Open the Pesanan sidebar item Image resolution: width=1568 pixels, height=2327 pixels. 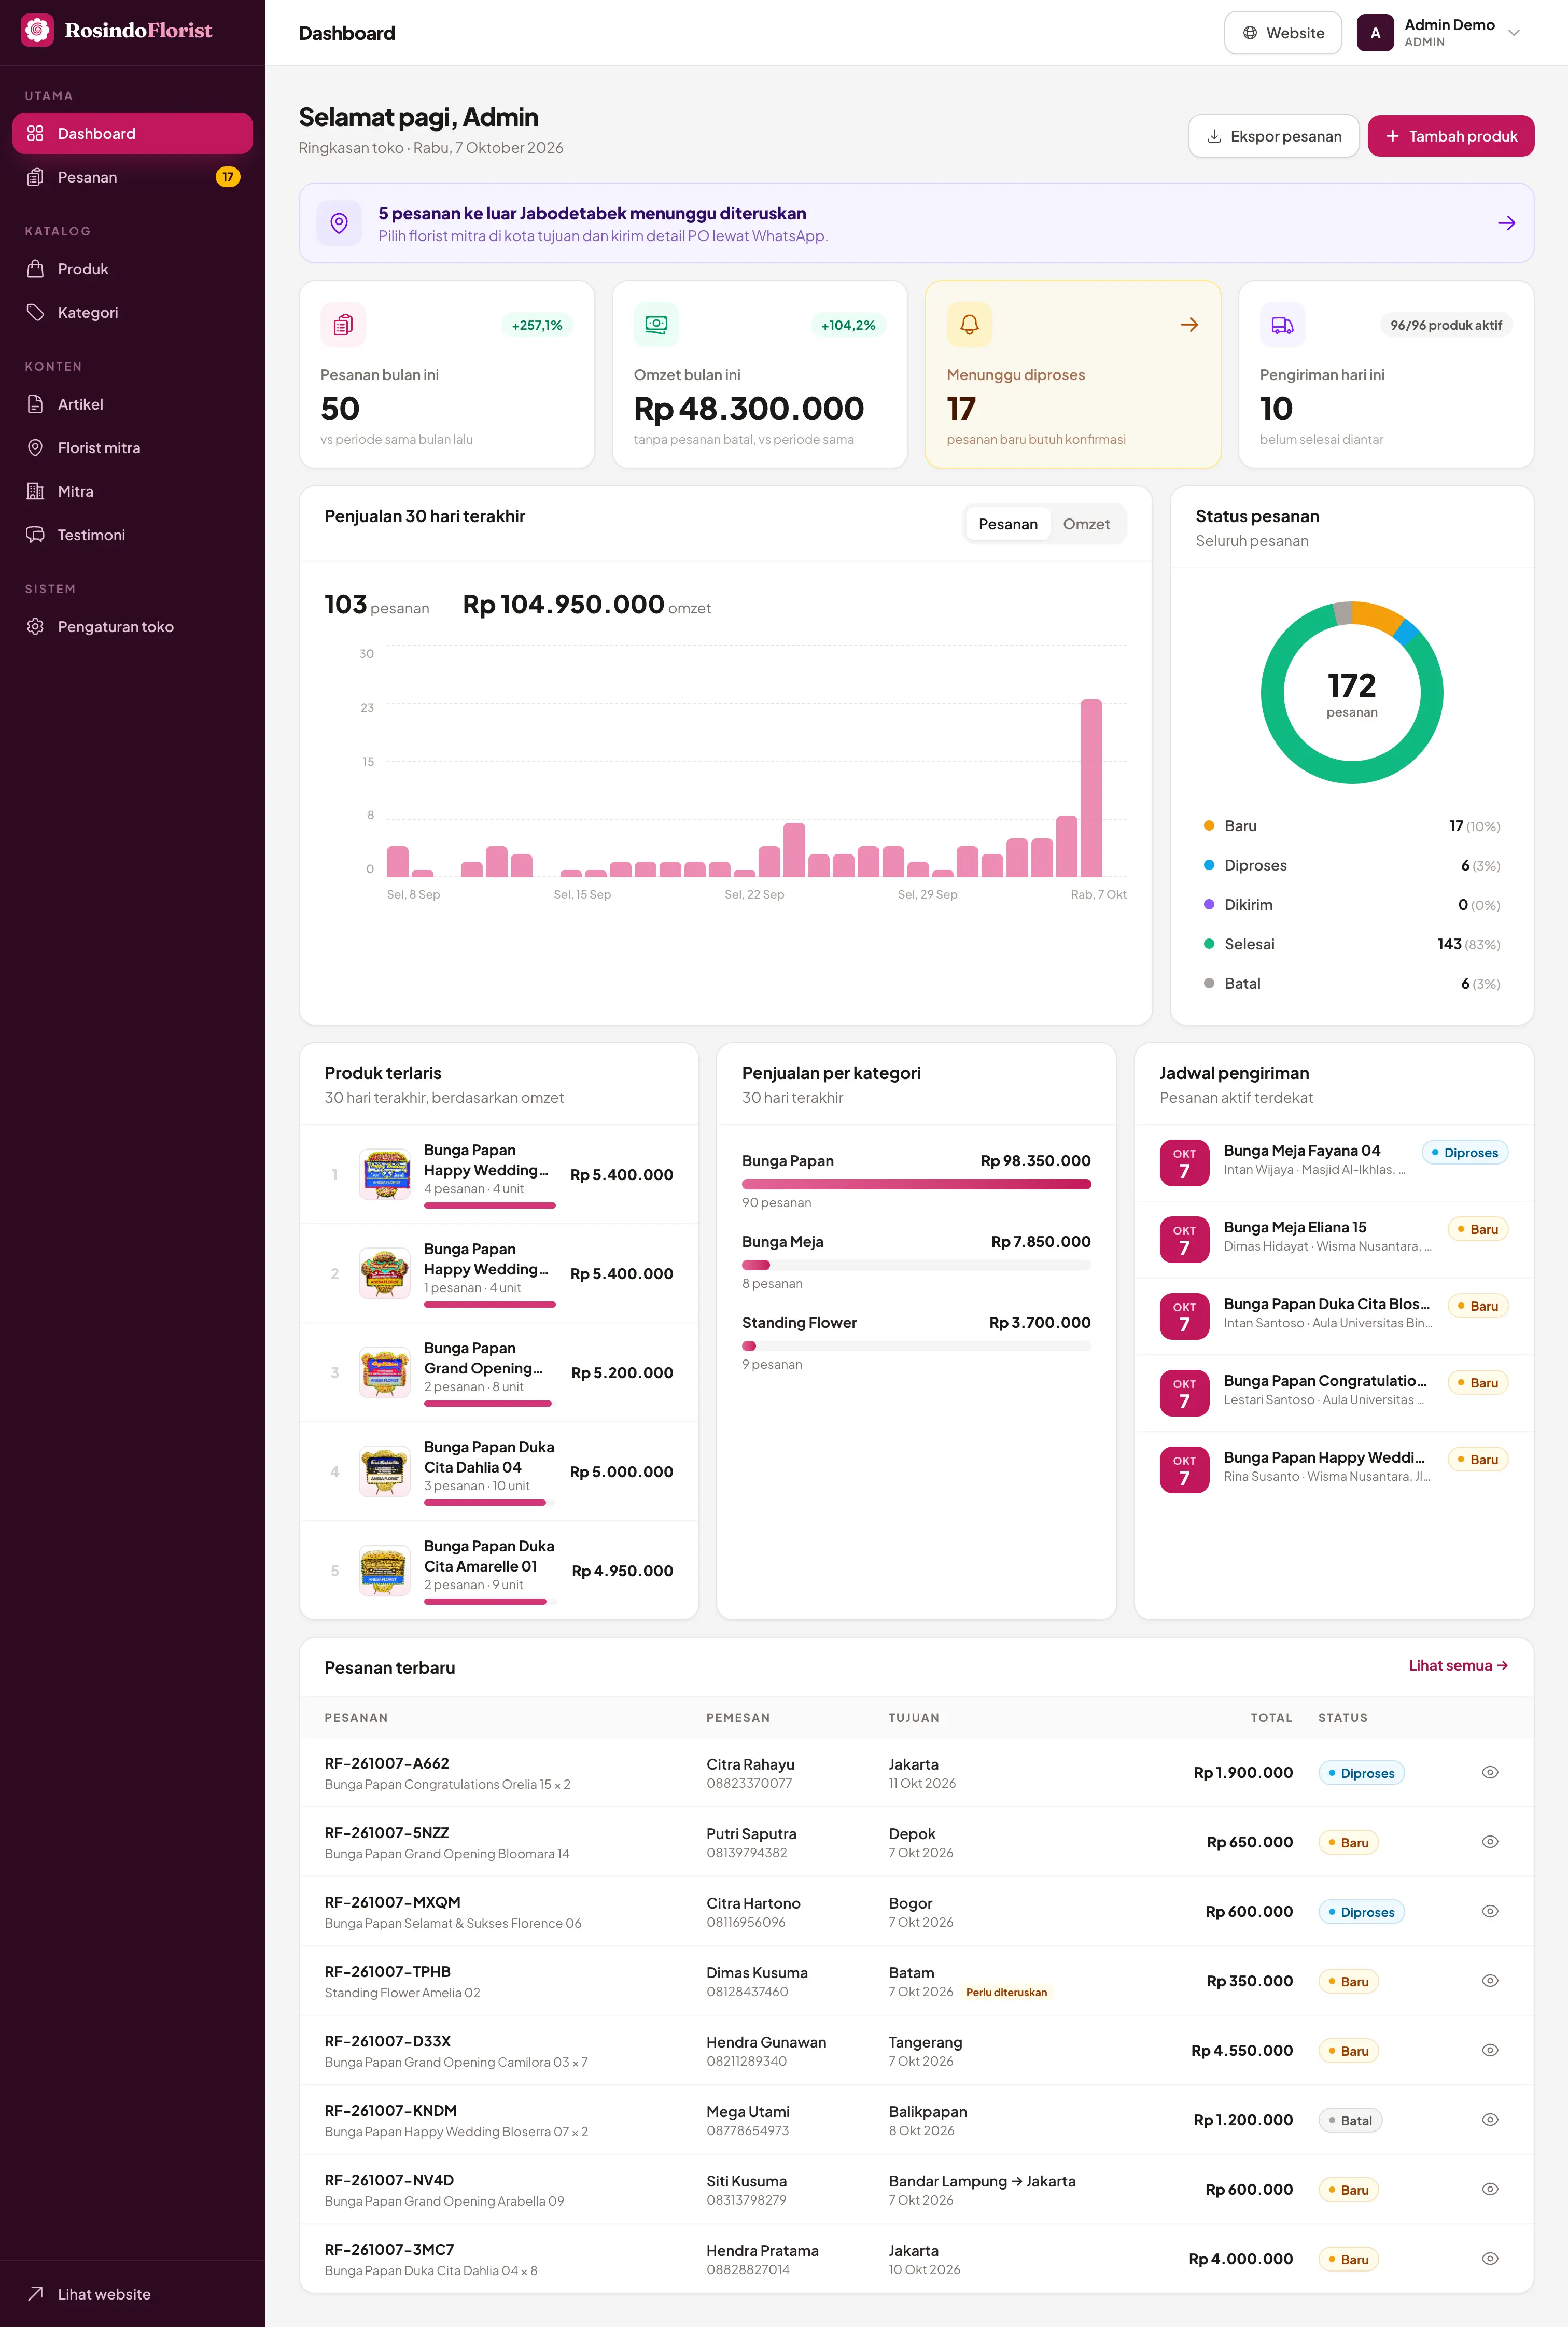[x=132, y=177]
